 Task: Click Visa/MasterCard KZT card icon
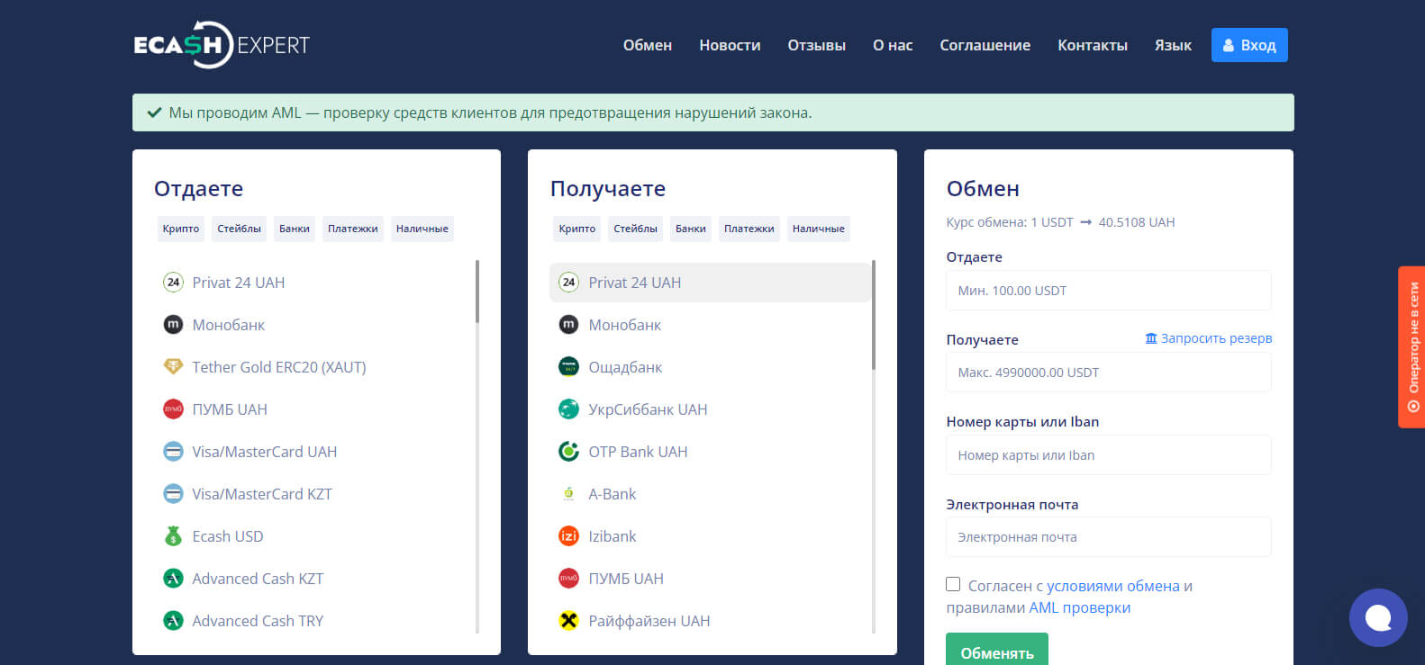pos(173,494)
